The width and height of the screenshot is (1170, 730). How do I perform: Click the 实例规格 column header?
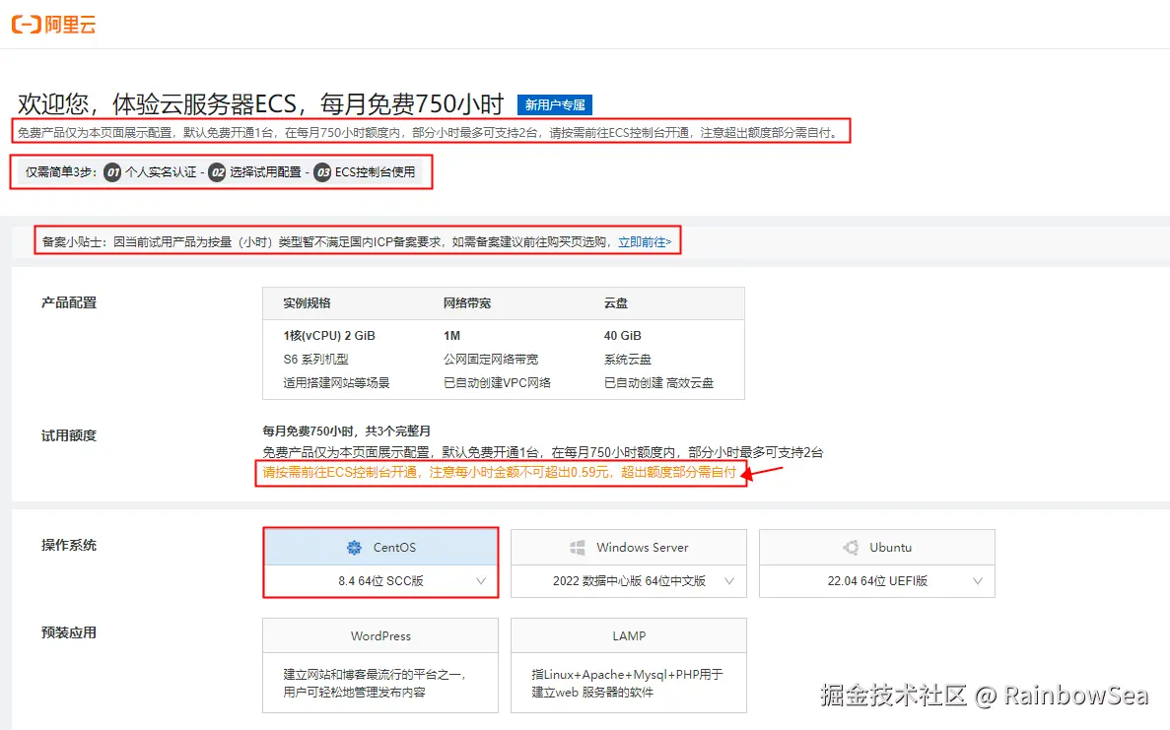pos(307,303)
